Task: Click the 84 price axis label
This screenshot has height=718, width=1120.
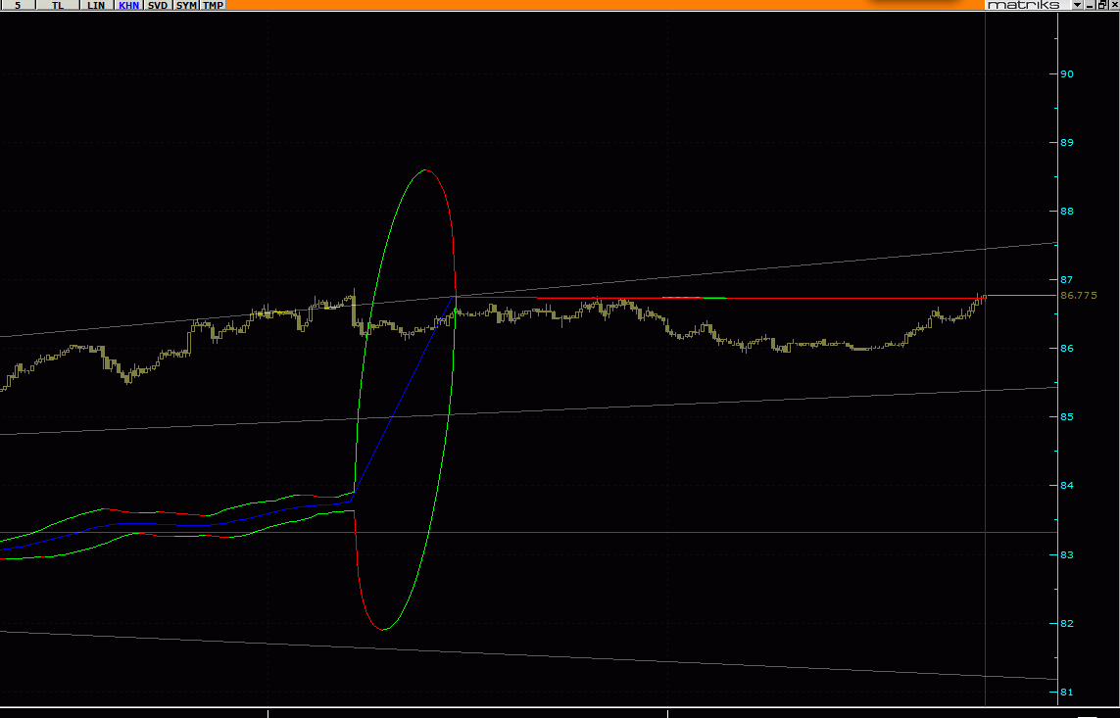Action: (1066, 485)
